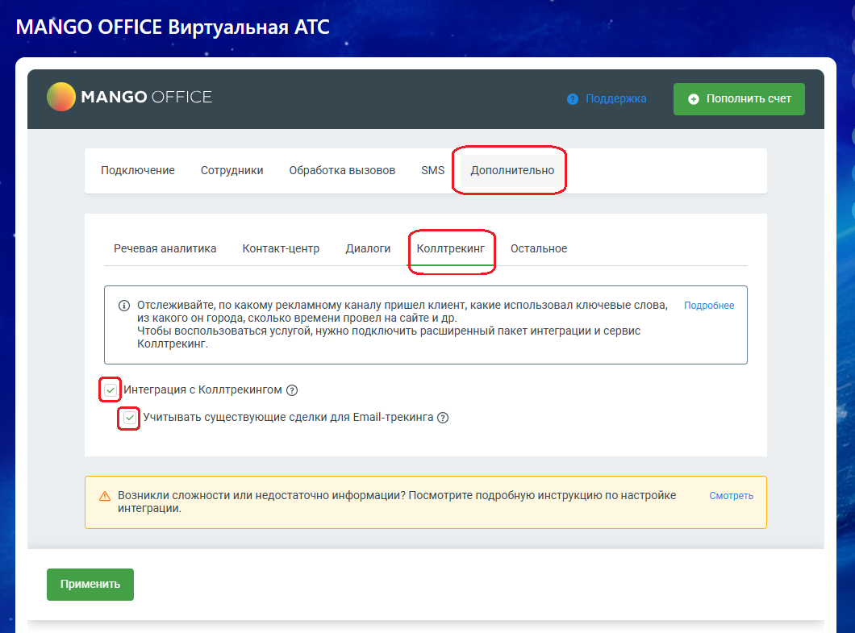This screenshot has height=633, width=855.
Task: Open the Контакт-центр sub-tab
Action: [x=281, y=248]
